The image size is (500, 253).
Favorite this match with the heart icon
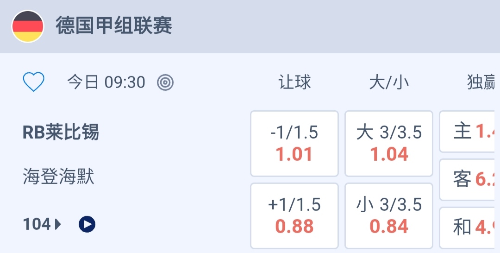click(34, 82)
